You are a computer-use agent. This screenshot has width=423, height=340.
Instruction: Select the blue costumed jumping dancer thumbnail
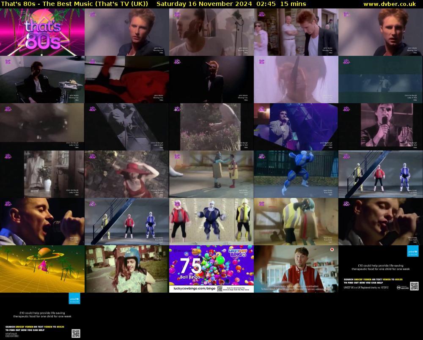[296, 174]
